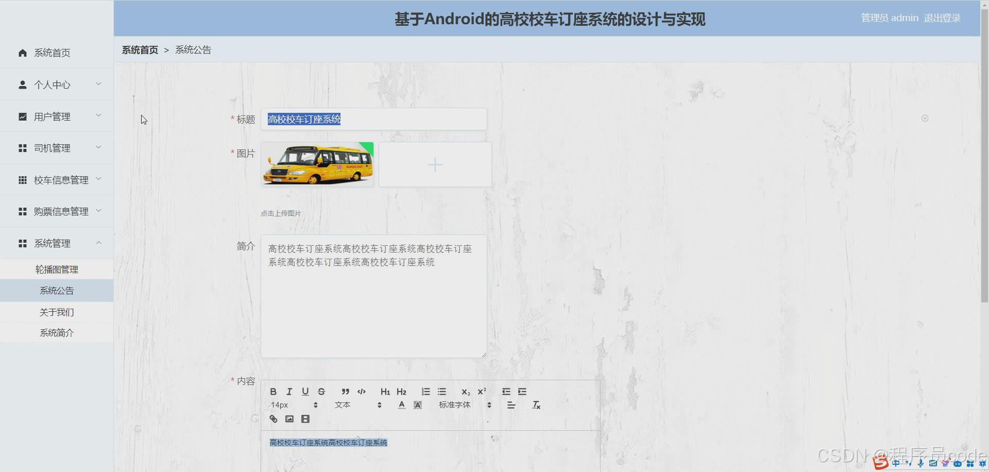
Task: Toggle italic formatting in content editor
Action: pos(289,392)
